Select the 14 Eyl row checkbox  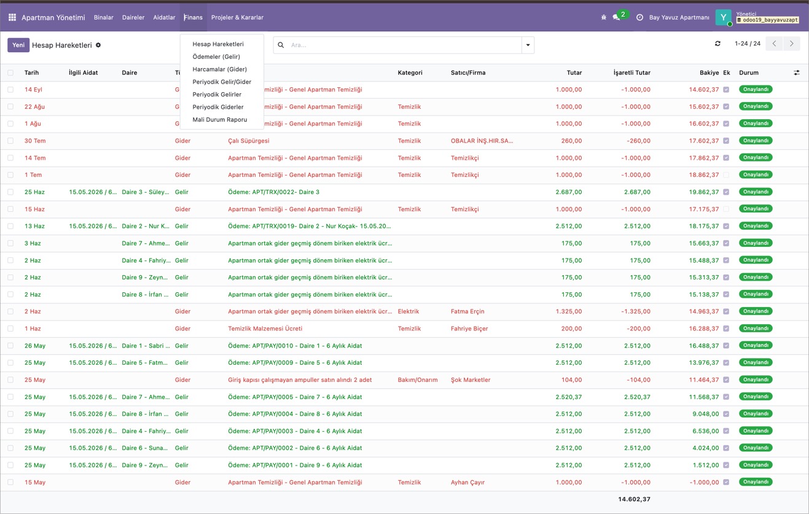[10, 90]
